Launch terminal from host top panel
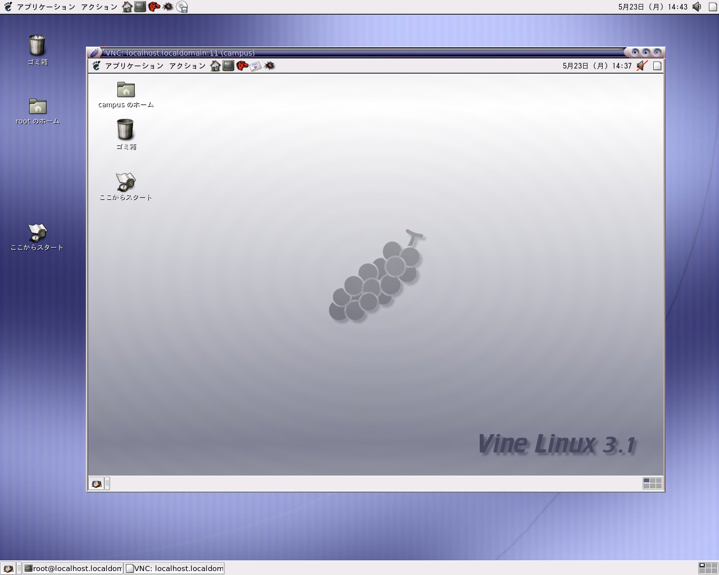The image size is (719, 575). [140, 7]
